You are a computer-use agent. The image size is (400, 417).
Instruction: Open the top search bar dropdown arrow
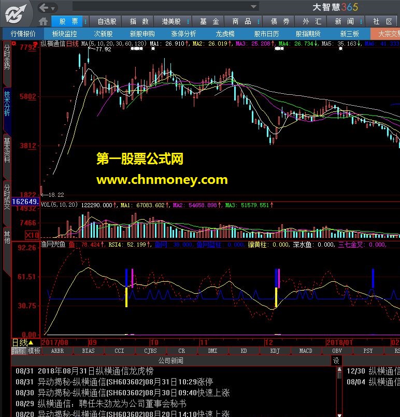(x=253, y=7)
